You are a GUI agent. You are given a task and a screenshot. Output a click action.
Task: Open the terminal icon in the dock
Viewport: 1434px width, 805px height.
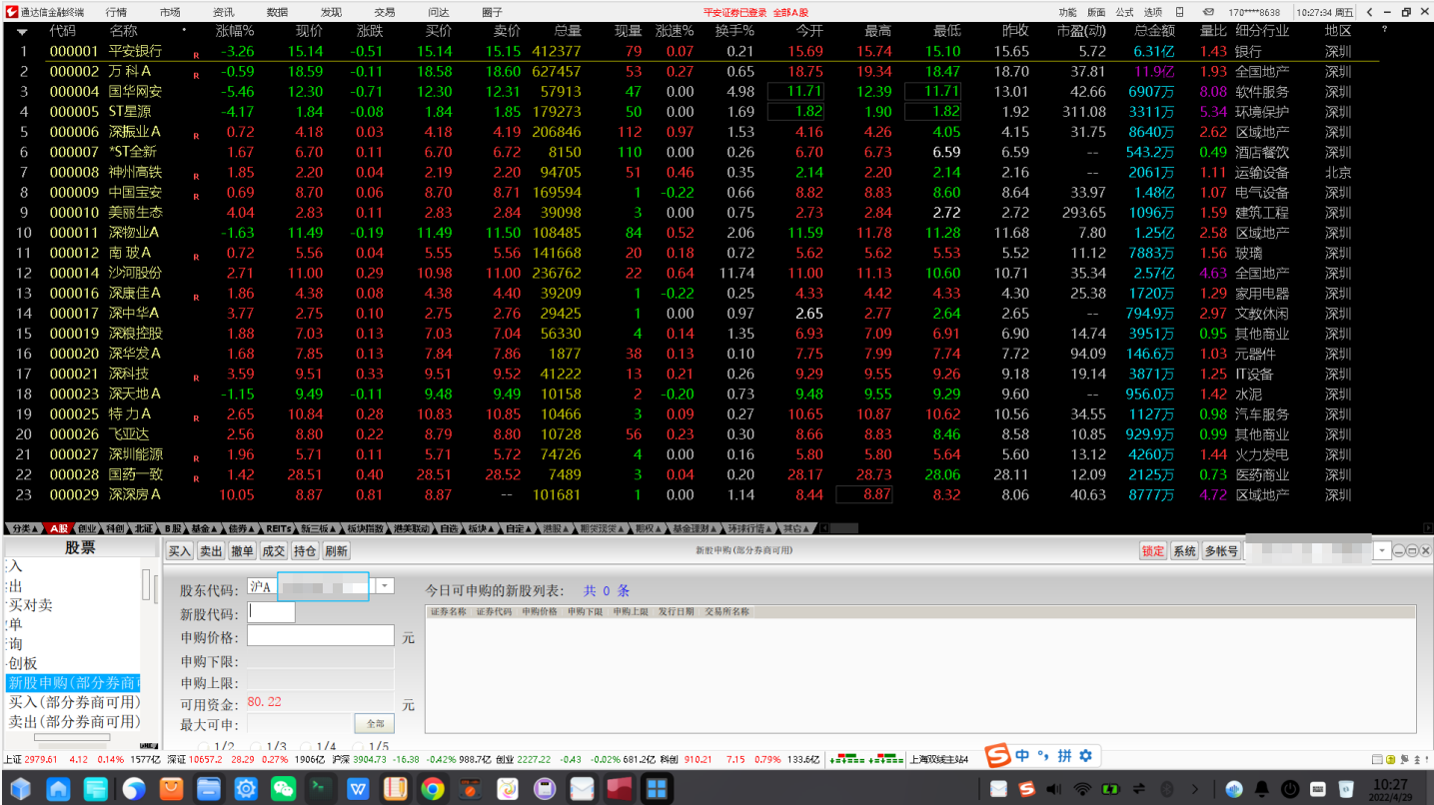tap(321, 789)
